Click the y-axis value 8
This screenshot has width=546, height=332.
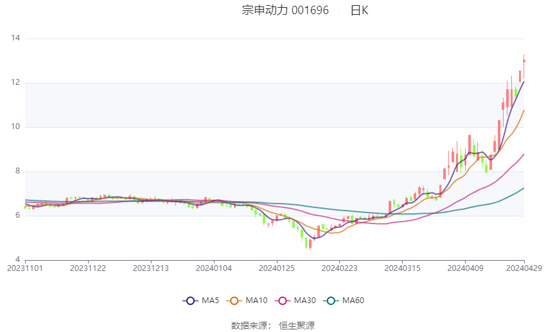pos(18,171)
